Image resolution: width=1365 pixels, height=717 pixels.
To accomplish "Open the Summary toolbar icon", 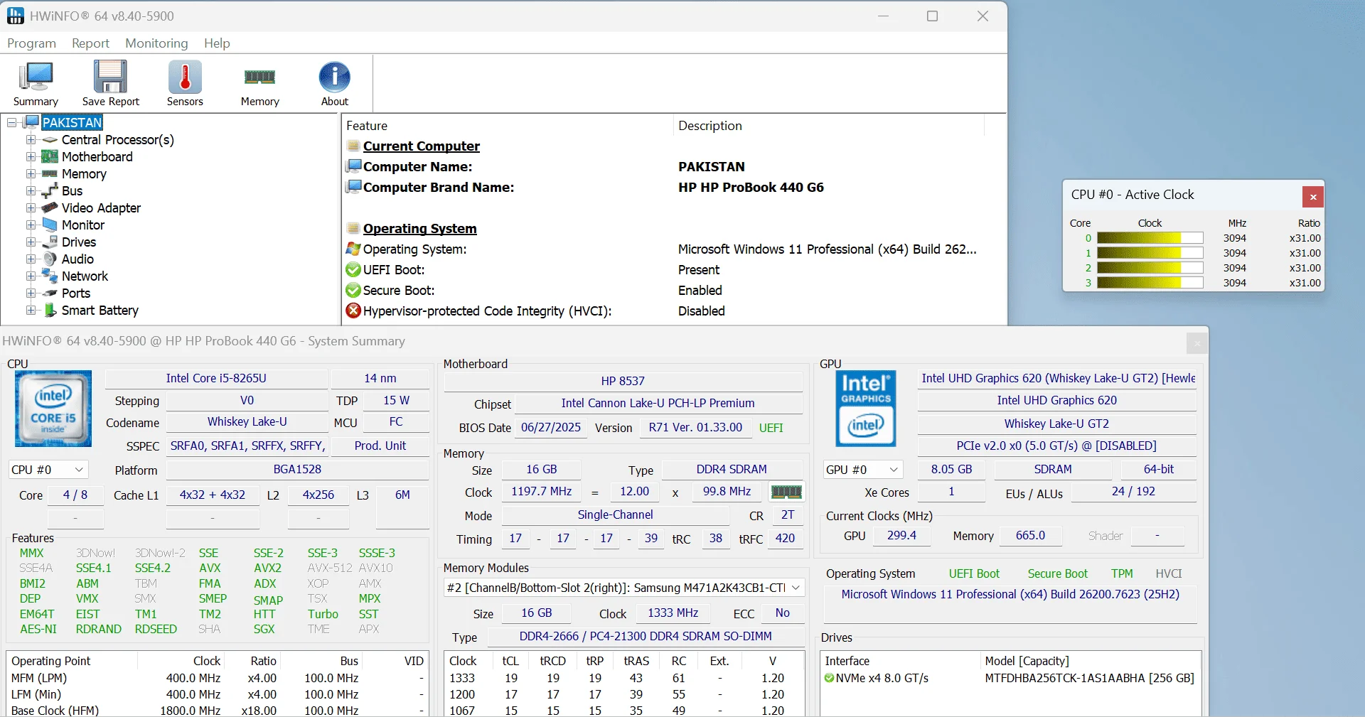I will point(35,82).
